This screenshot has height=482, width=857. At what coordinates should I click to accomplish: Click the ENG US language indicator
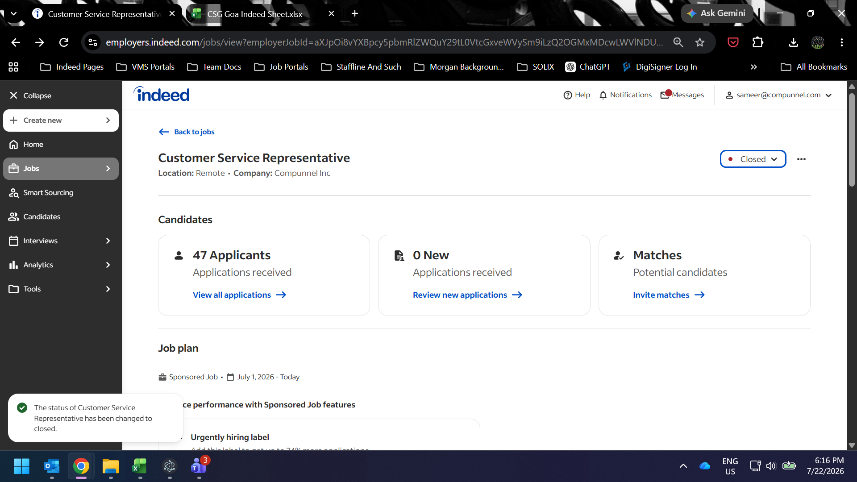coord(730,466)
